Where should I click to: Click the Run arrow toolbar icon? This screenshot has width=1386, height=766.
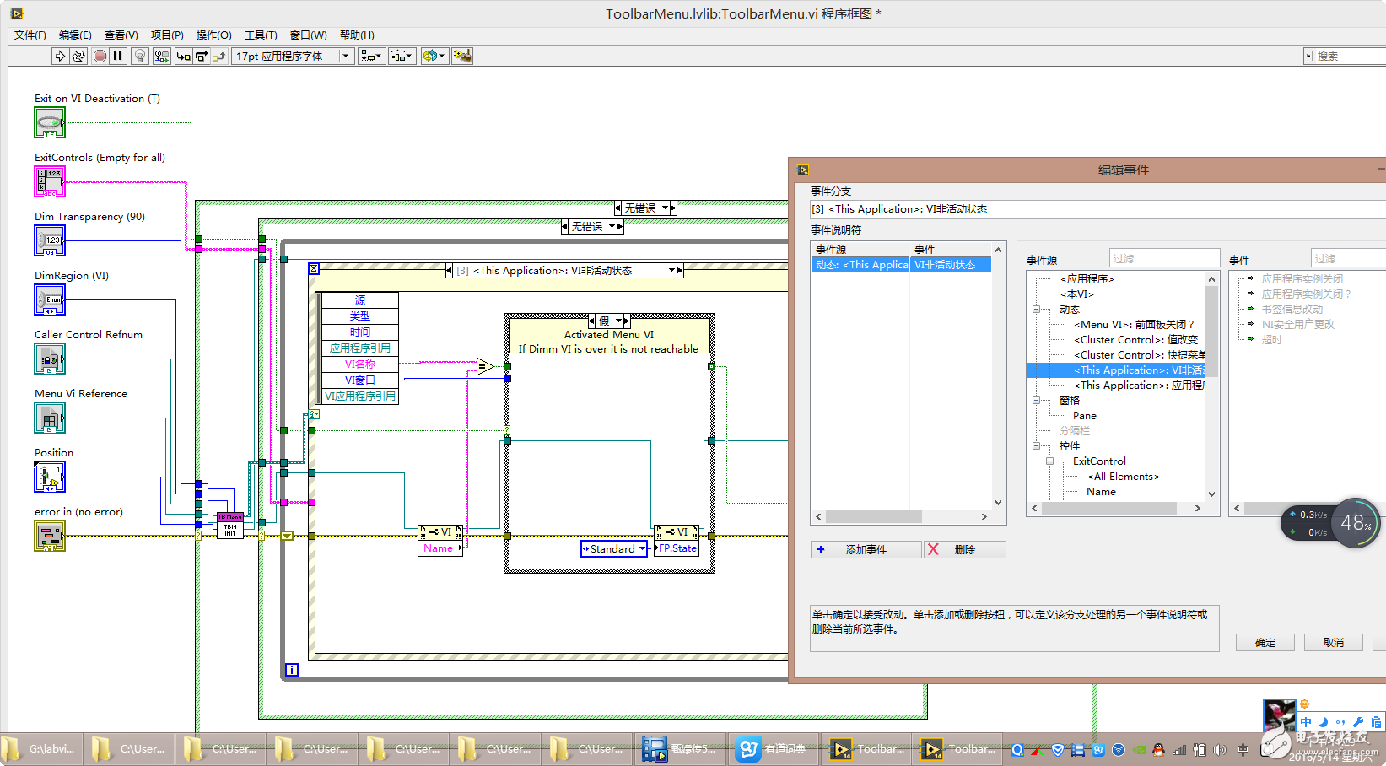click(x=60, y=56)
